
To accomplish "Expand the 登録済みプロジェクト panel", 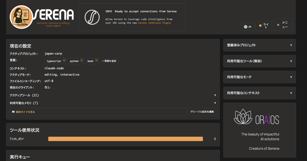I will click(259, 45).
